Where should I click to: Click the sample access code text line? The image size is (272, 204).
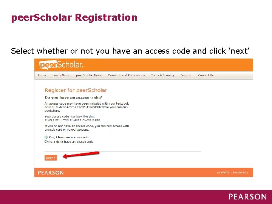[72, 120]
